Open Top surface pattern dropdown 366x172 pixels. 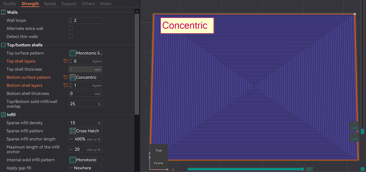(86, 53)
